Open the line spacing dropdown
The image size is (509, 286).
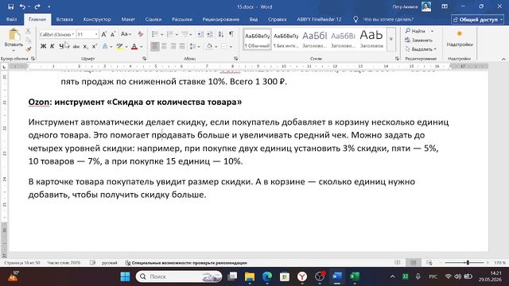[x=199, y=47]
